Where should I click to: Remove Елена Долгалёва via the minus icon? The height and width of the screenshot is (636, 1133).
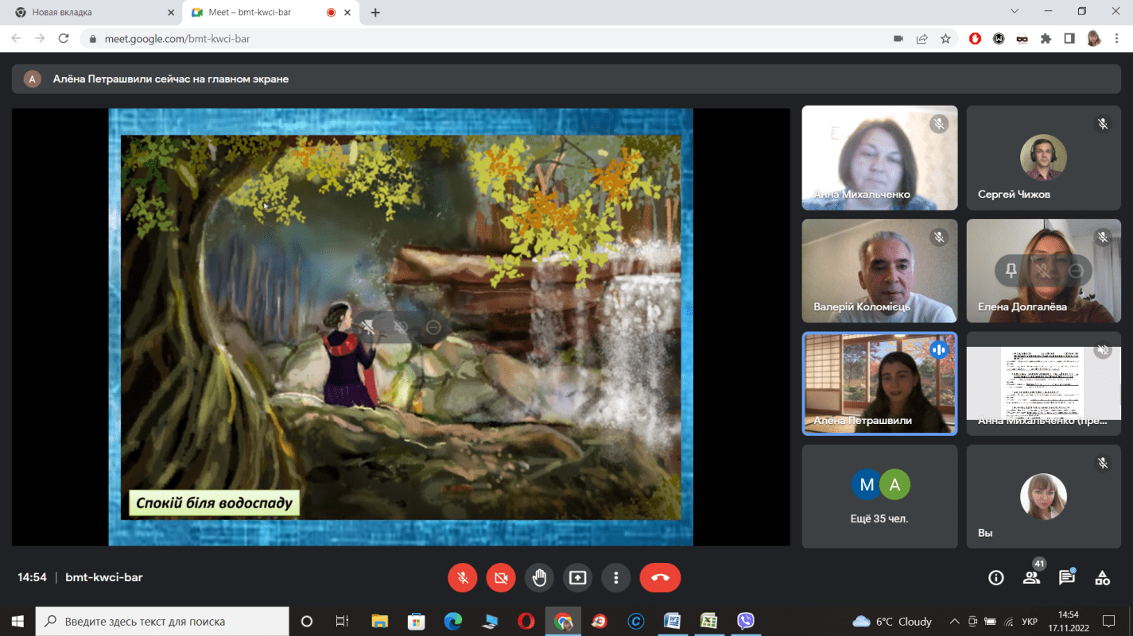coord(1076,271)
